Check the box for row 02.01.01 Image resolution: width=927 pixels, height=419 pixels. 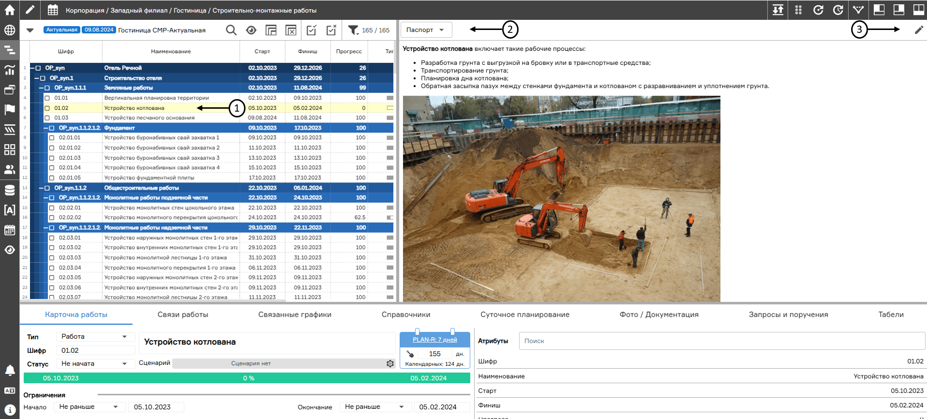pyautogui.click(x=52, y=138)
